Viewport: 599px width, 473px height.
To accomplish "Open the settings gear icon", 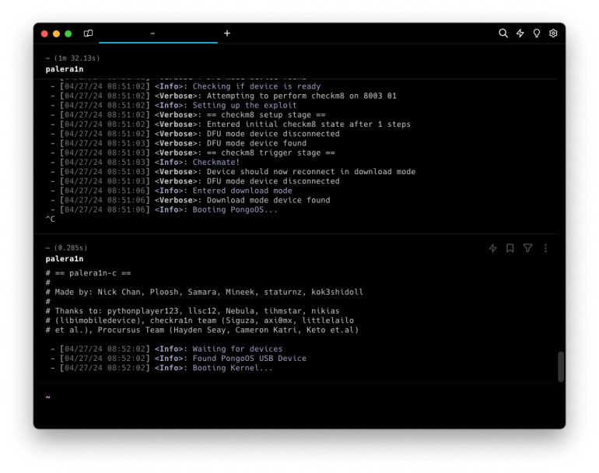I will point(553,33).
